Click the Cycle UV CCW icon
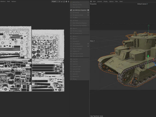 point(71,67)
